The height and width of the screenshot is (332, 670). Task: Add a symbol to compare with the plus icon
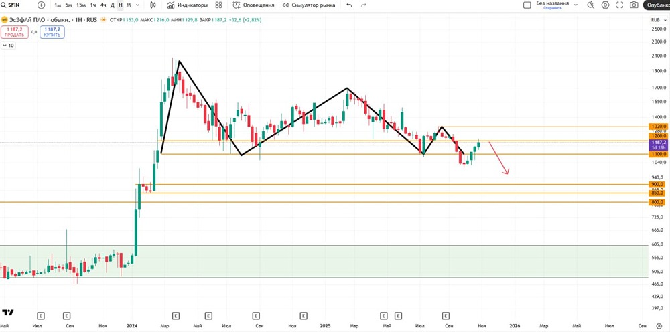(41, 5)
